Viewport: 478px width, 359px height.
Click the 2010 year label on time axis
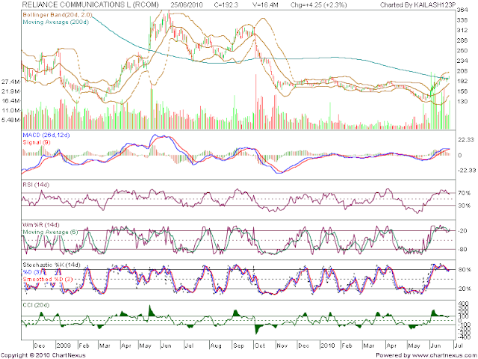[328, 346]
